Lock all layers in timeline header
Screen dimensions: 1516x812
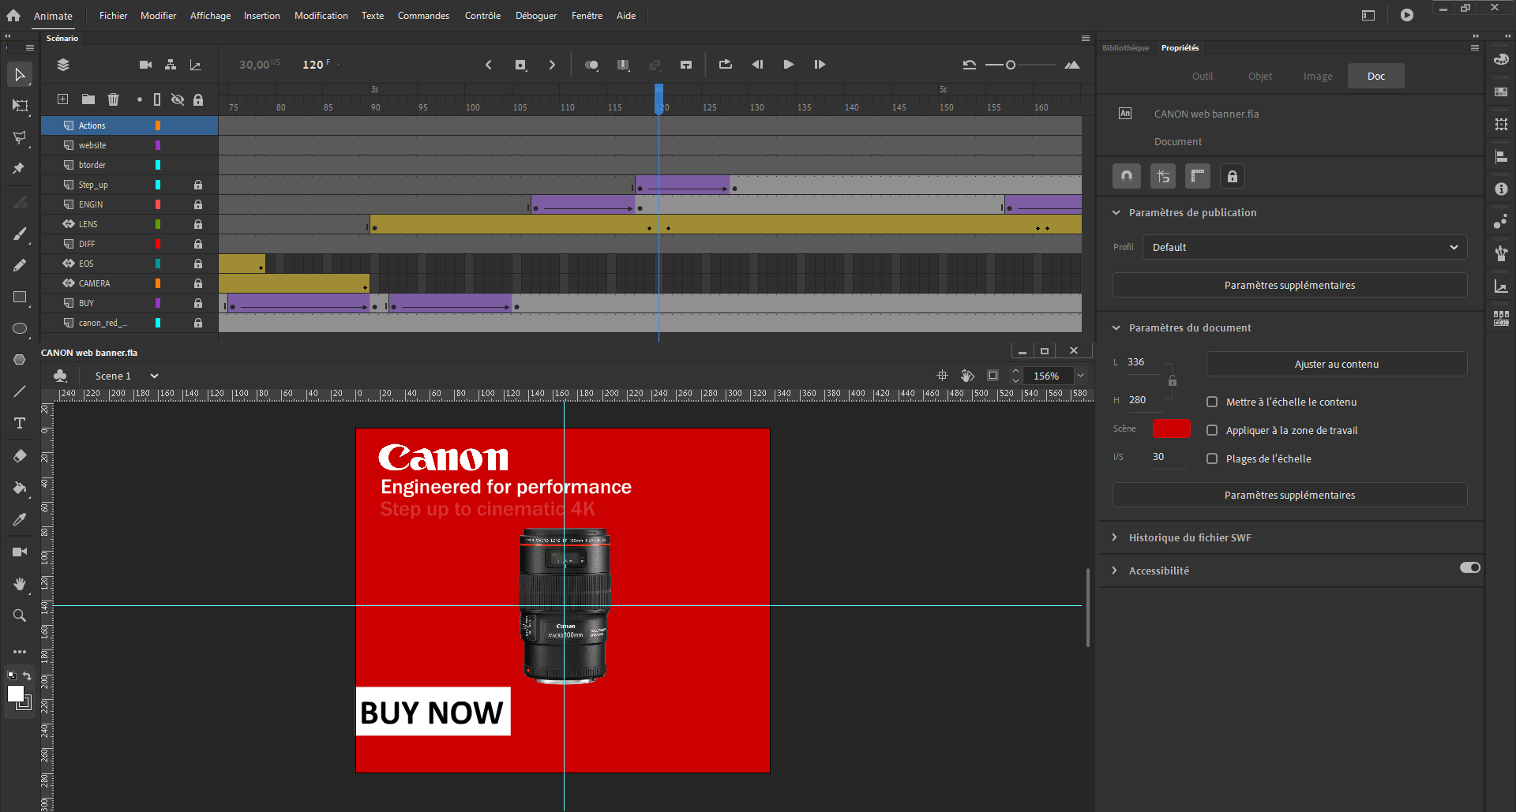[x=198, y=99]
